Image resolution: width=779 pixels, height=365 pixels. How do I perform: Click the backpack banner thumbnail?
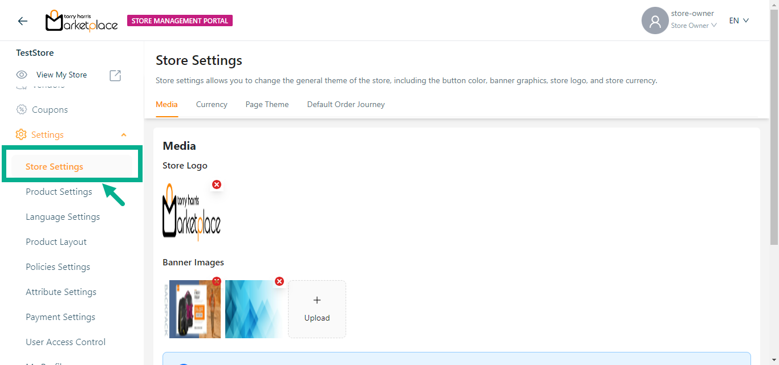click(192, 310)
